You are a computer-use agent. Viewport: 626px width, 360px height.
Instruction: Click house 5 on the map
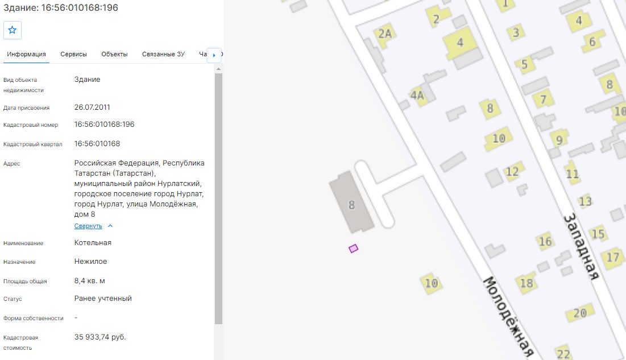(x=525, y=64)
